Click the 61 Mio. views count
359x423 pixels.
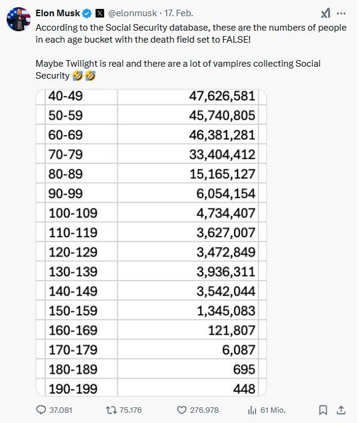tap(273, 410)
